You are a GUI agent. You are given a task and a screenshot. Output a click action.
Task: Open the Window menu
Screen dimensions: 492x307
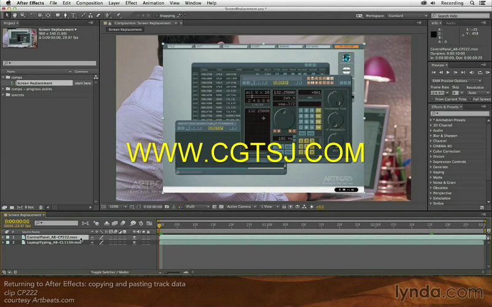click(x=193, y=3)
